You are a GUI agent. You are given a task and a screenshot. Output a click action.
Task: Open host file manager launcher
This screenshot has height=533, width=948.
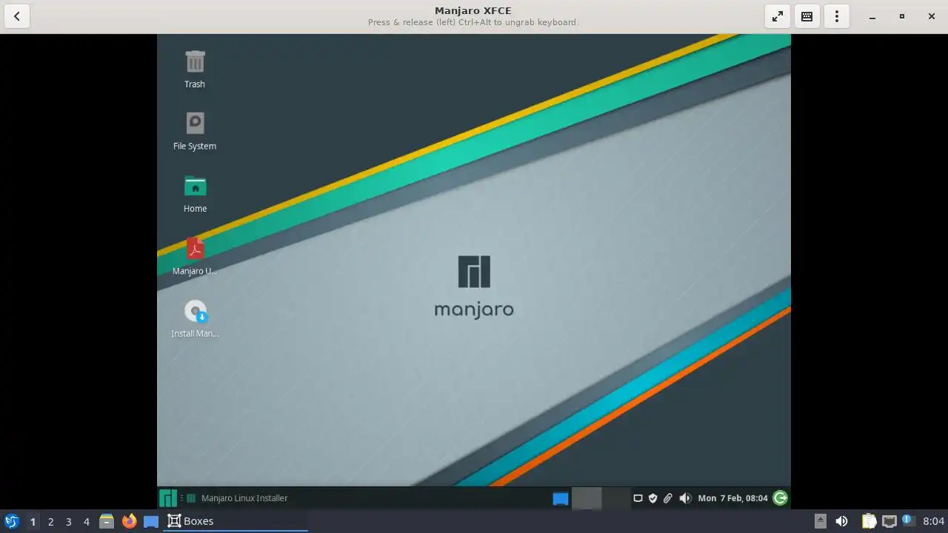point(107,521)
